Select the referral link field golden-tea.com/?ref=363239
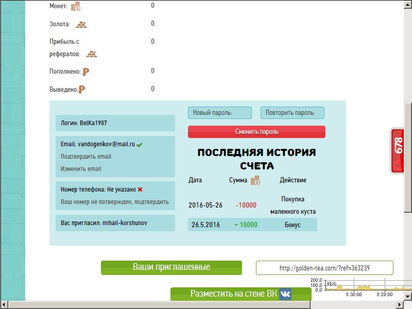Image resolution: width=412 pixels, height=309 pixels. coord(324,268)
